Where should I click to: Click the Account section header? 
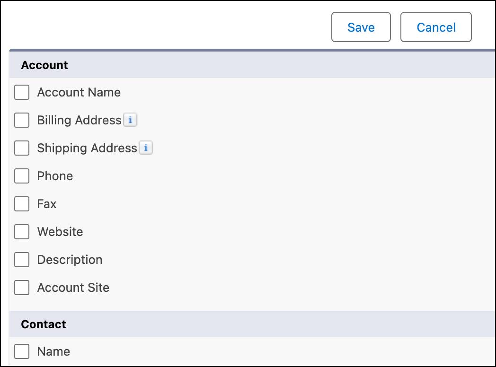pos(44,65)
